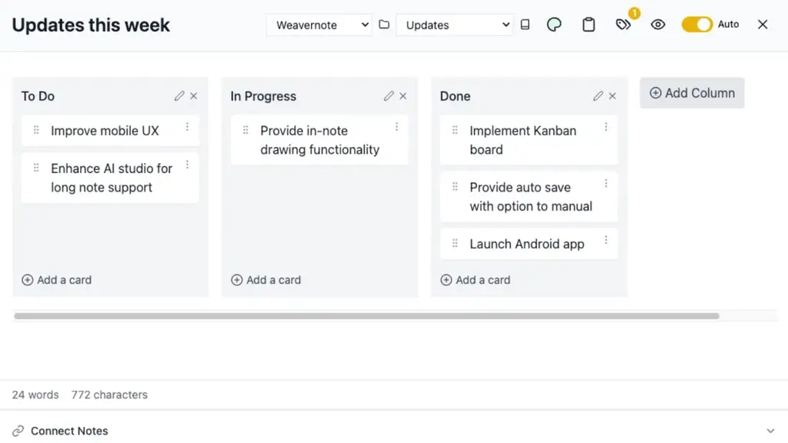Image resolution: width=788 pixels, height=443 pixels.
Task: Open the comment bubble icon in the toolbar
Action: pos(553,24)
